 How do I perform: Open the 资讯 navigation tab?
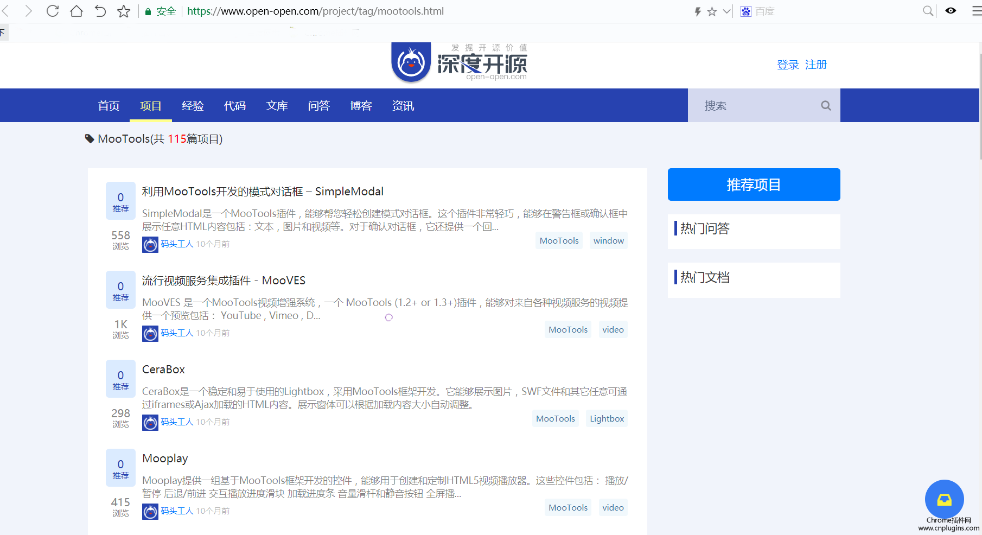[403, 106]
